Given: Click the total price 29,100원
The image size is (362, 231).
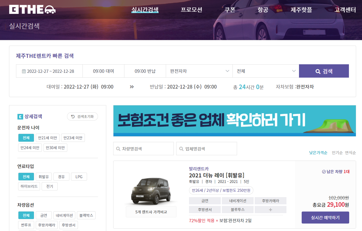Looking at the screenshot, I should 338,205.
